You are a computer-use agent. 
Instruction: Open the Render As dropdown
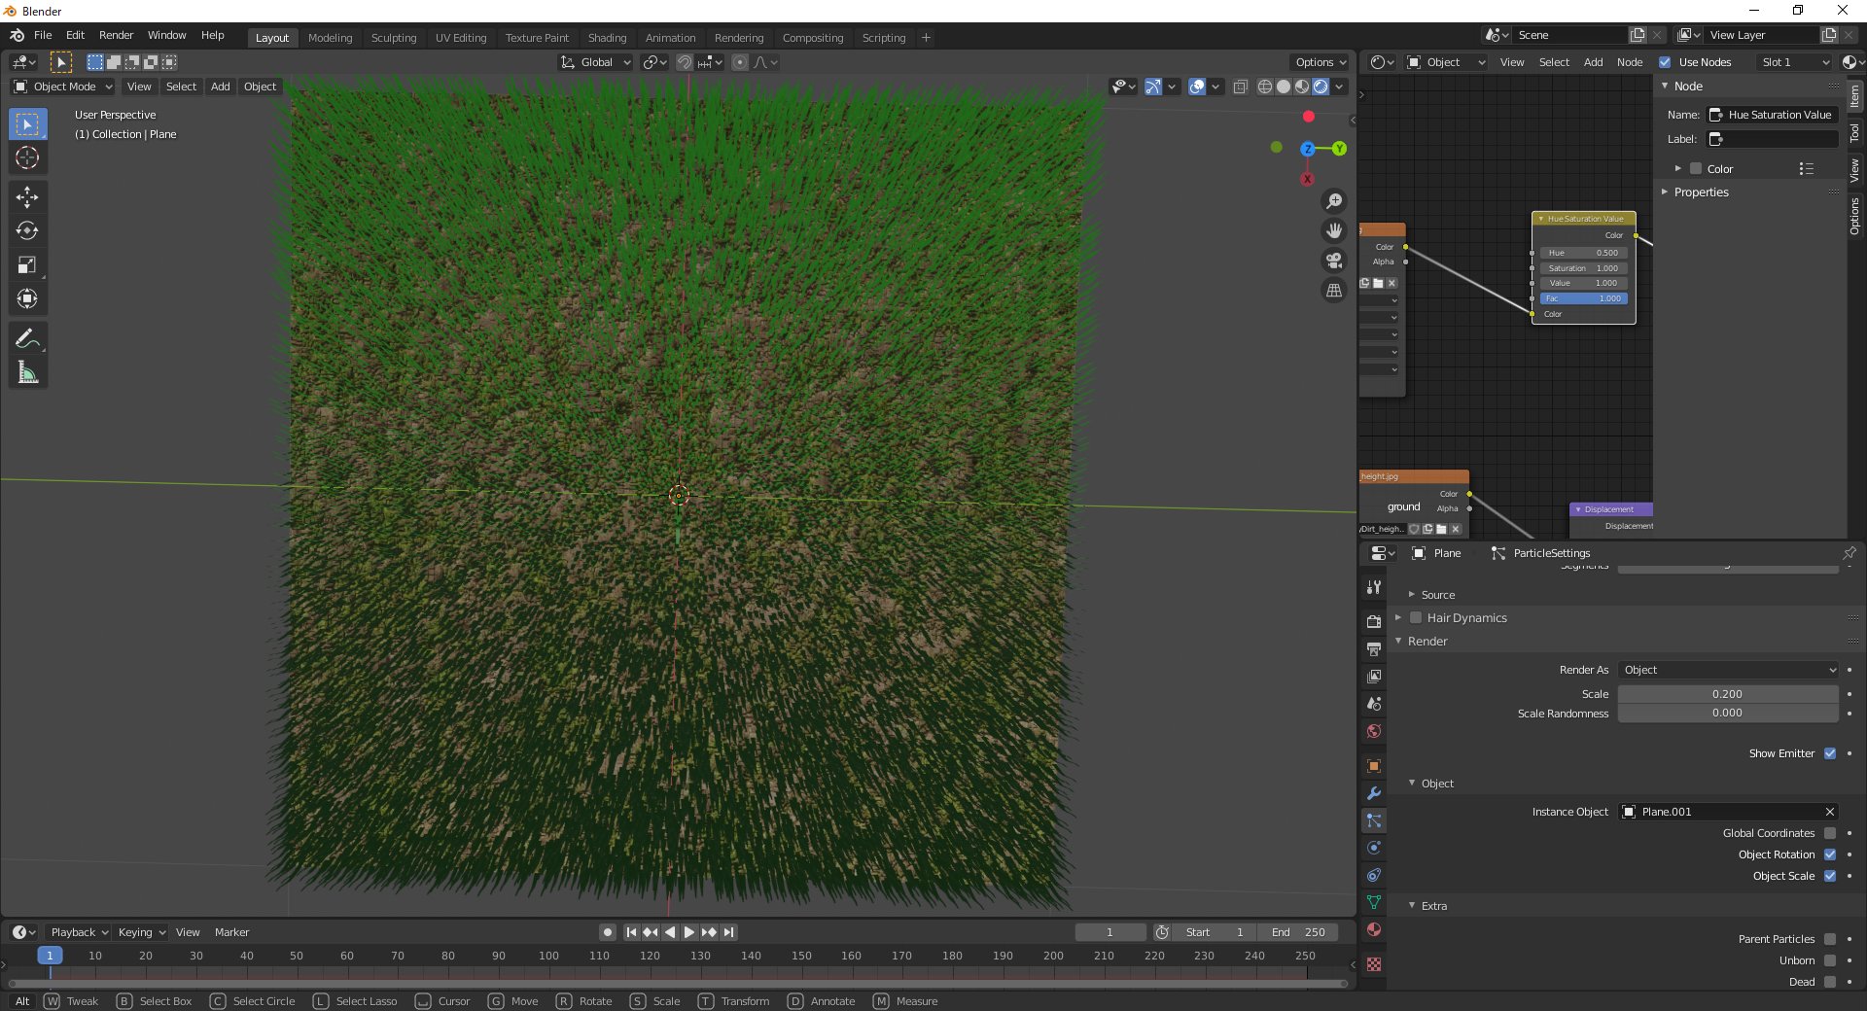tap(1728, 670)
